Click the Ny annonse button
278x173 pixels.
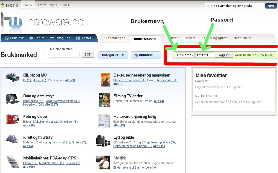146,55
